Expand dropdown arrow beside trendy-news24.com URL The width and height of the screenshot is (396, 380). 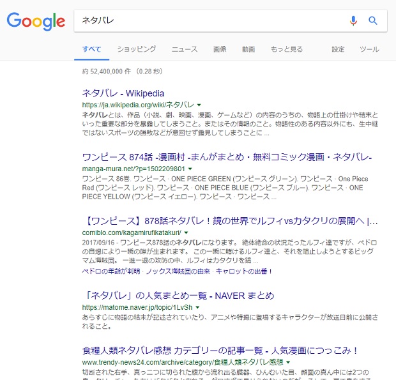(x=288, y=362)
